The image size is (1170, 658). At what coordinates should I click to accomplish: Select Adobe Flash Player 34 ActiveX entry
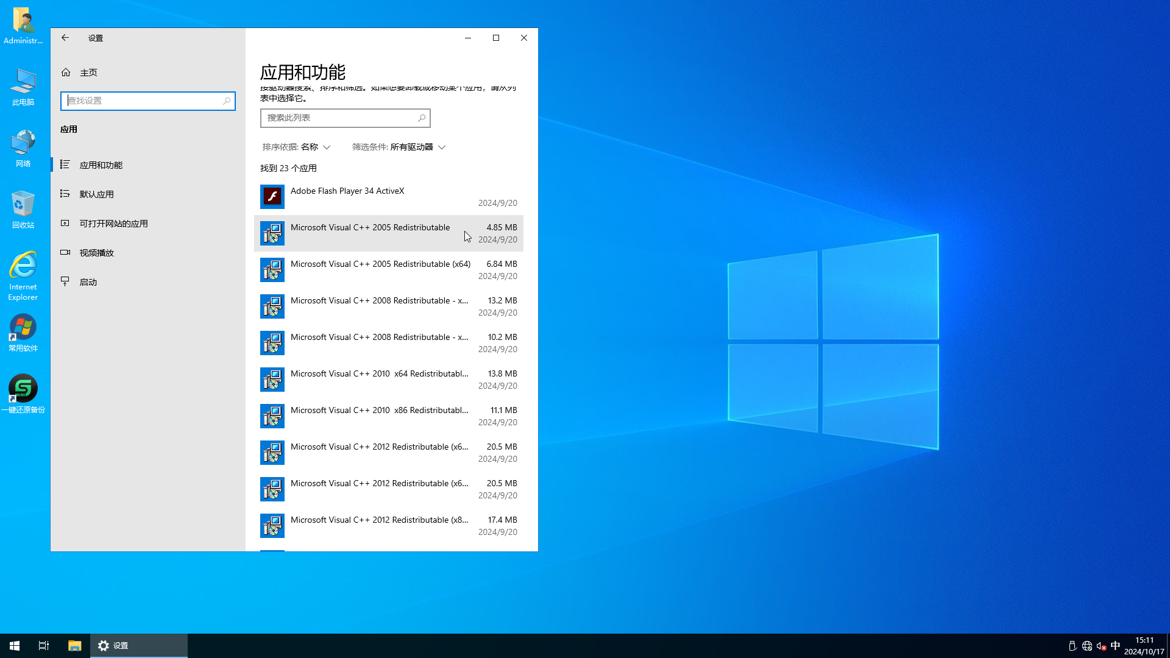389,197
